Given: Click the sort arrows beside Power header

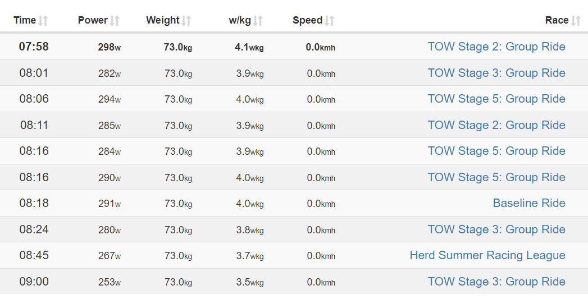Looking at the screenshot, I should (x=115, y=21).
